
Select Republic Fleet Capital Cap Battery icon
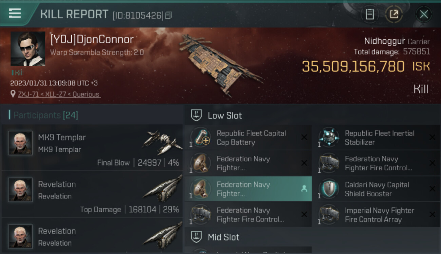point(201,138)
